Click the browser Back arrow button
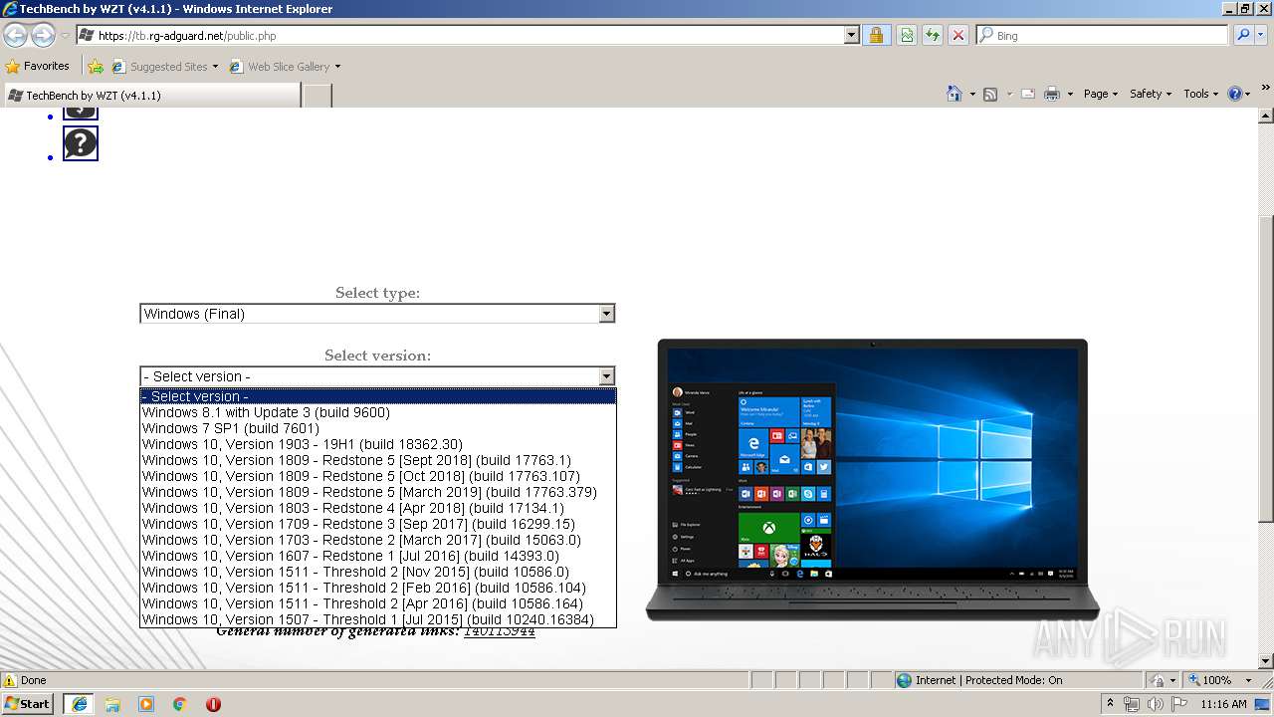This screenshot has height=717, width=1274. 15,36
